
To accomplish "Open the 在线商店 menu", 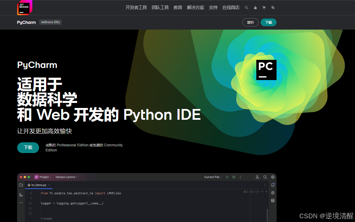I will 231,7.
